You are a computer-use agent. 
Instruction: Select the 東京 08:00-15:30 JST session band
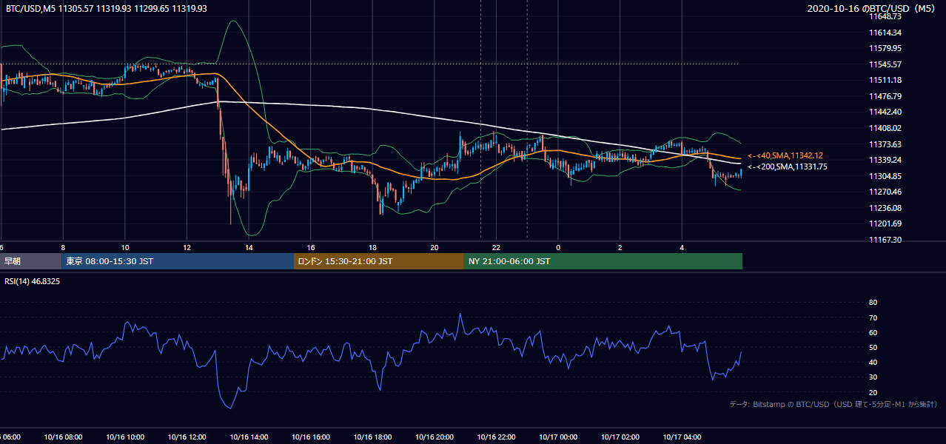(178, 261)
